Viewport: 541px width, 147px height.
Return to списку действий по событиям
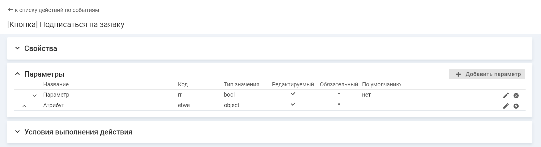tap(57, 10)
